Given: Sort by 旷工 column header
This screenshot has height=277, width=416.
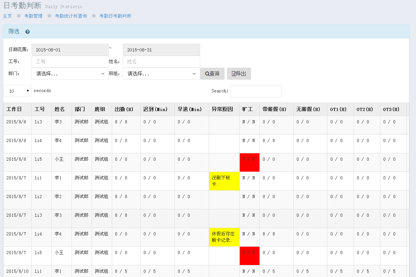Looking at the screenshot, I should (249, 109).
